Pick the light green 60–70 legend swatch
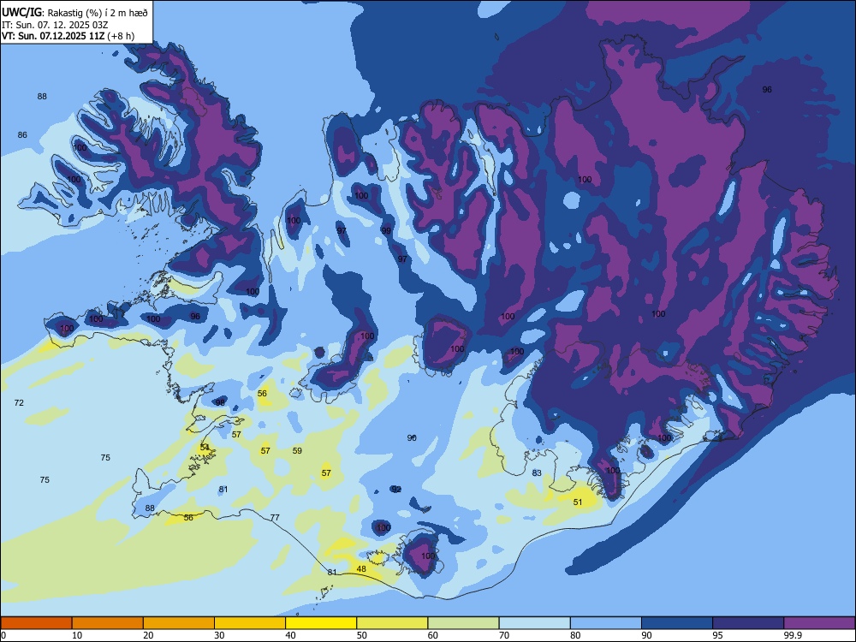This screenshot has height=642, width=856. [x=463, y=623]
